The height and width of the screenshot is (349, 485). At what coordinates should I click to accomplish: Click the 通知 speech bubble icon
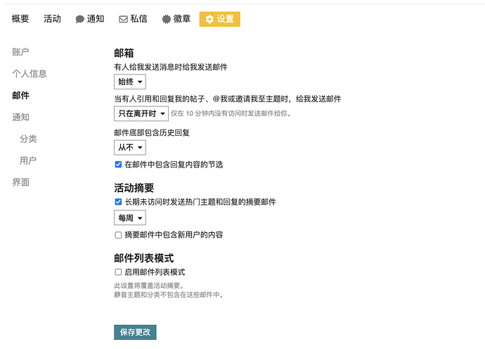point(80,19)
